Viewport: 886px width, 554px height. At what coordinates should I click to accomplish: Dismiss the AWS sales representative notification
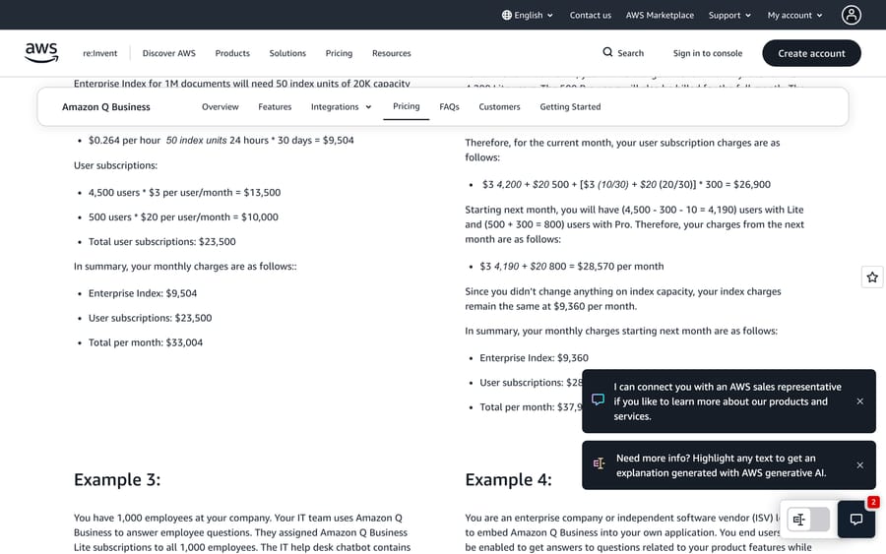click(860, 400)
